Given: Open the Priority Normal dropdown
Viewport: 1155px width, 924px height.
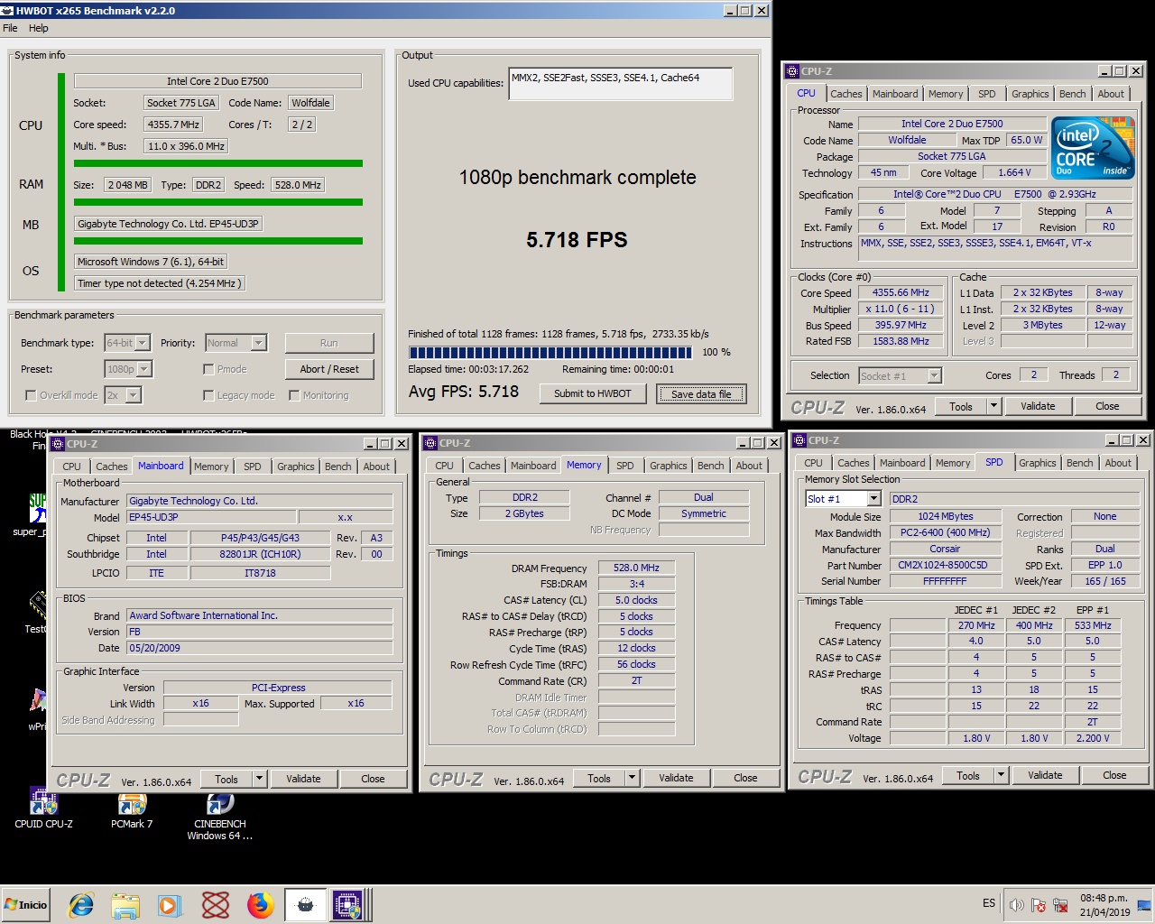Looking at the screenshot, I should tap(258, 343).
